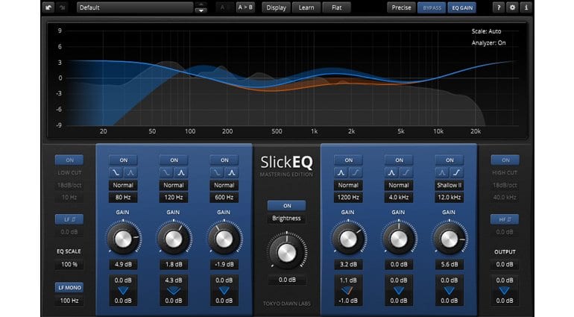Click the Scale: Auto label
The height and width of the screenshot is (317, 574).
pos(486,31)
